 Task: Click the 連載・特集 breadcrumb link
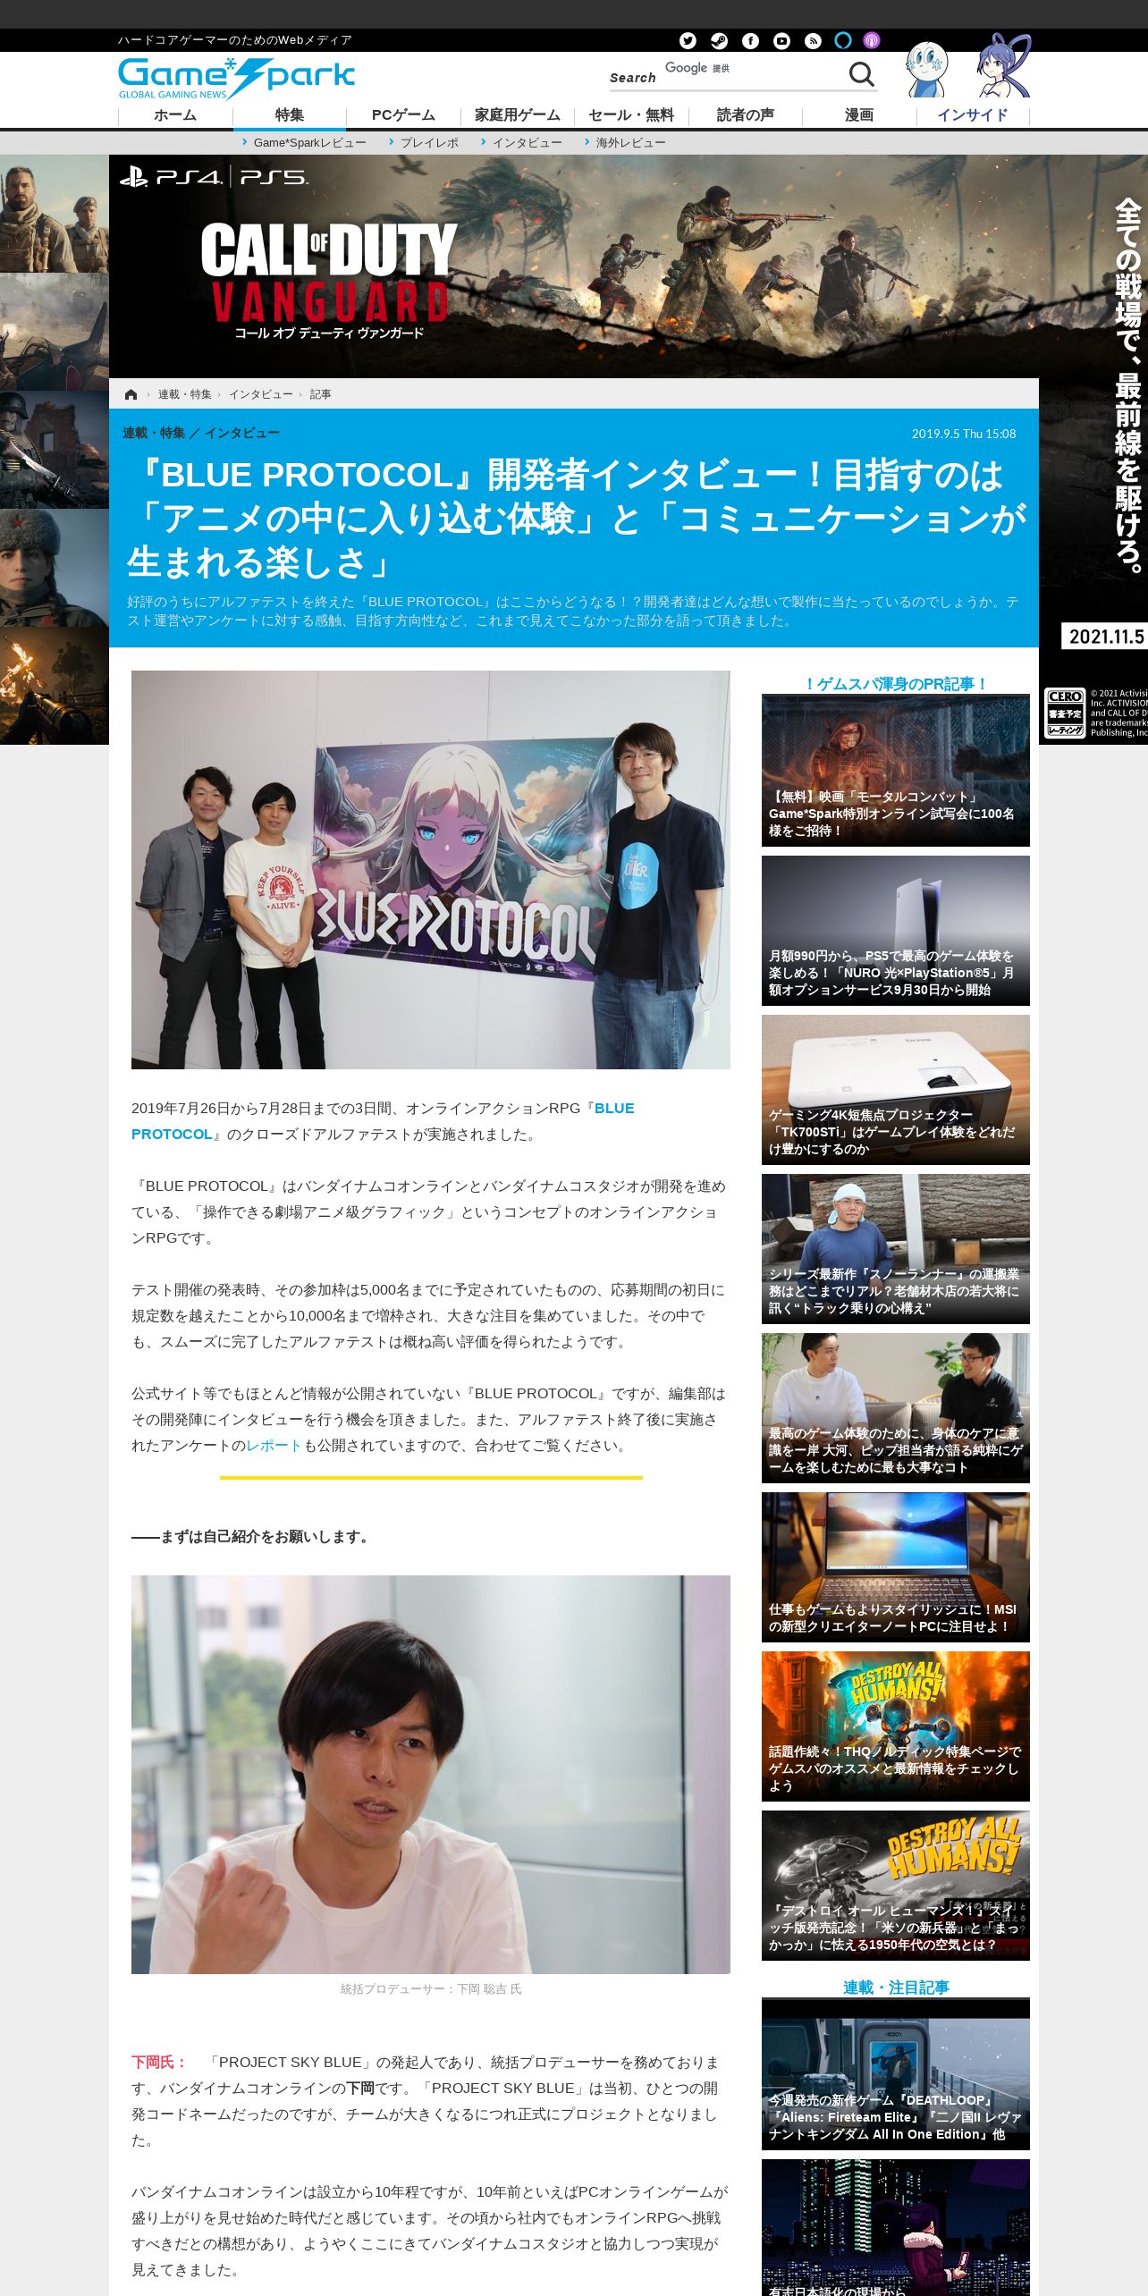point(185,394)
